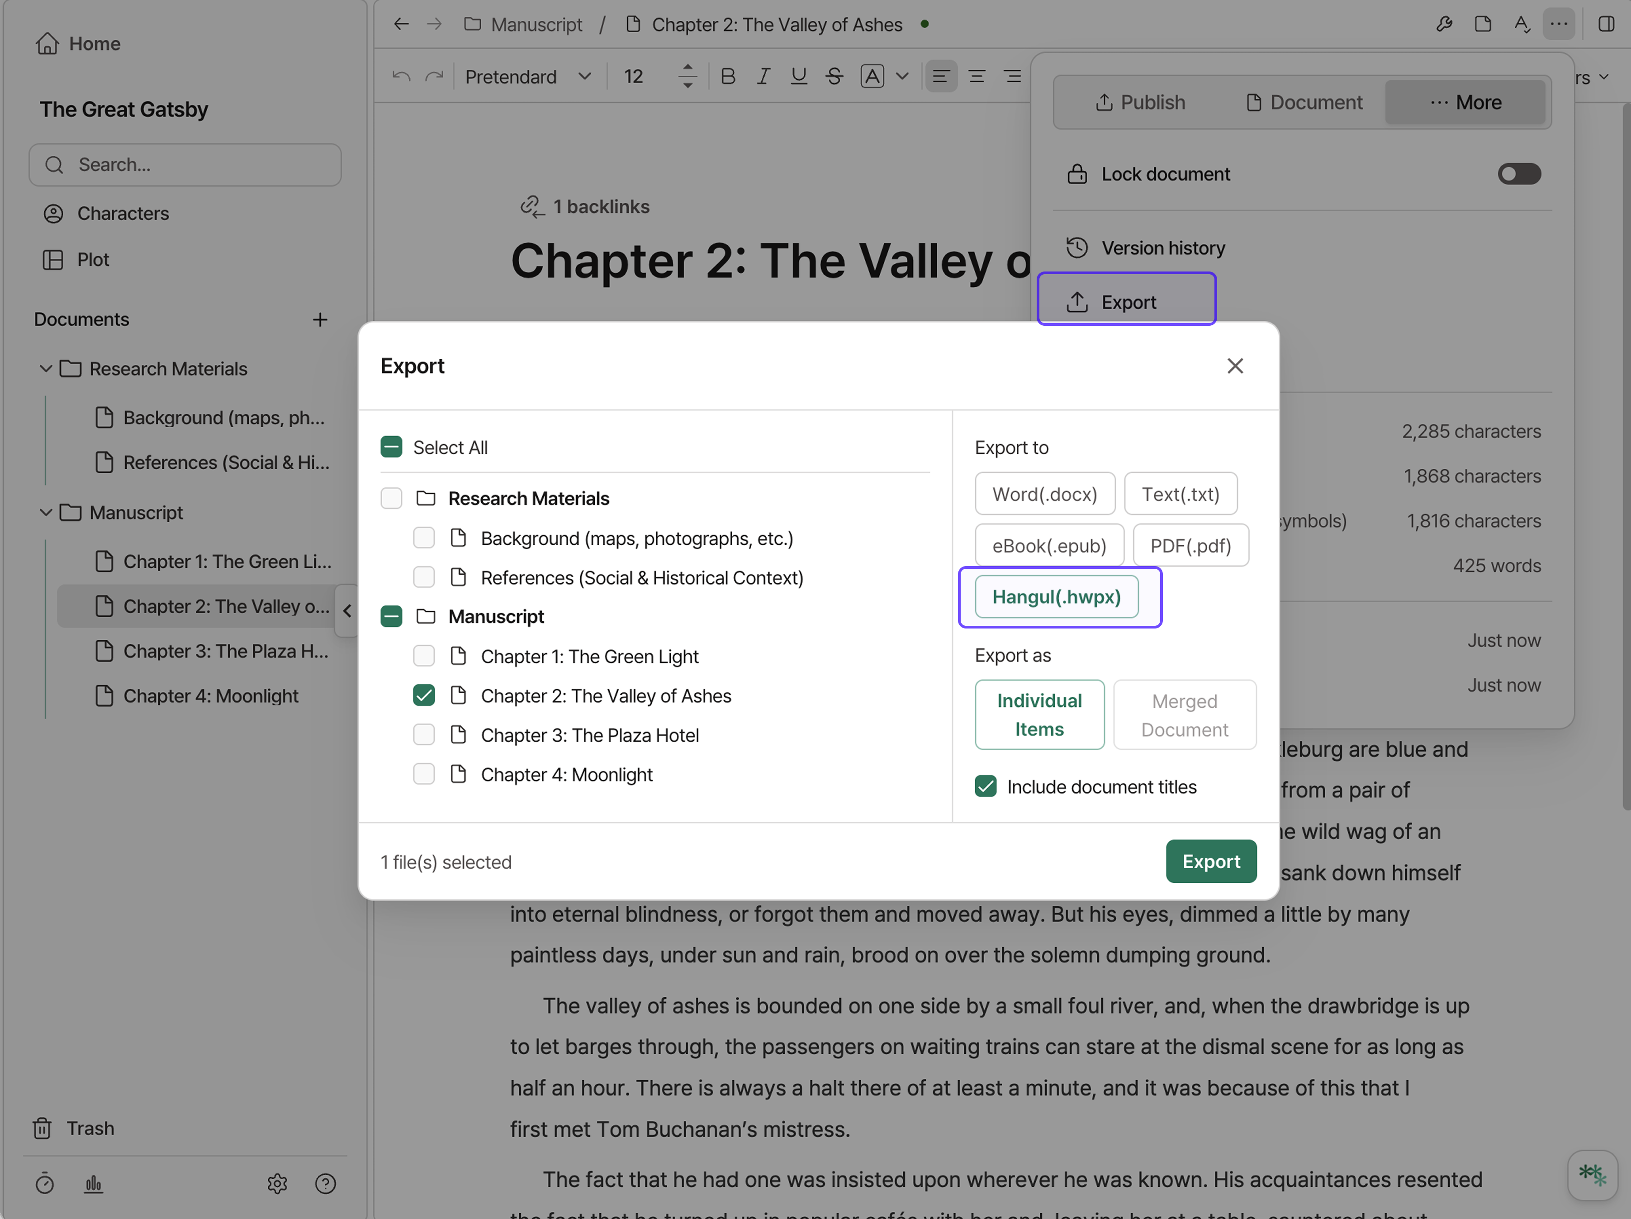Open the Plot board

click(76, 260)
